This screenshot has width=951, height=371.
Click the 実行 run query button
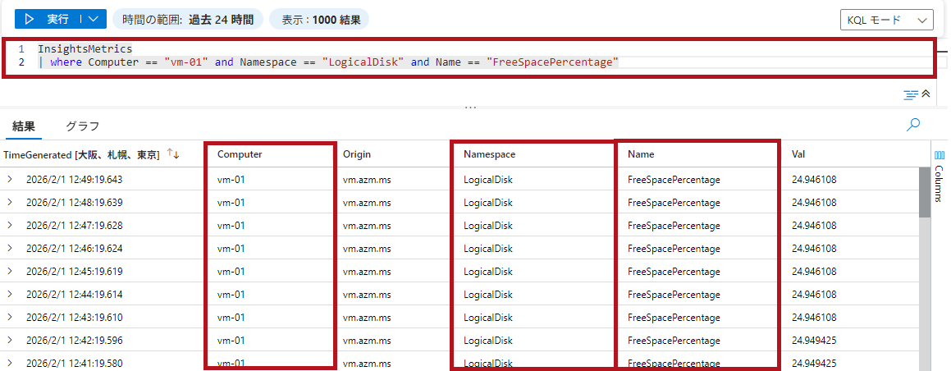pos(49,19)
